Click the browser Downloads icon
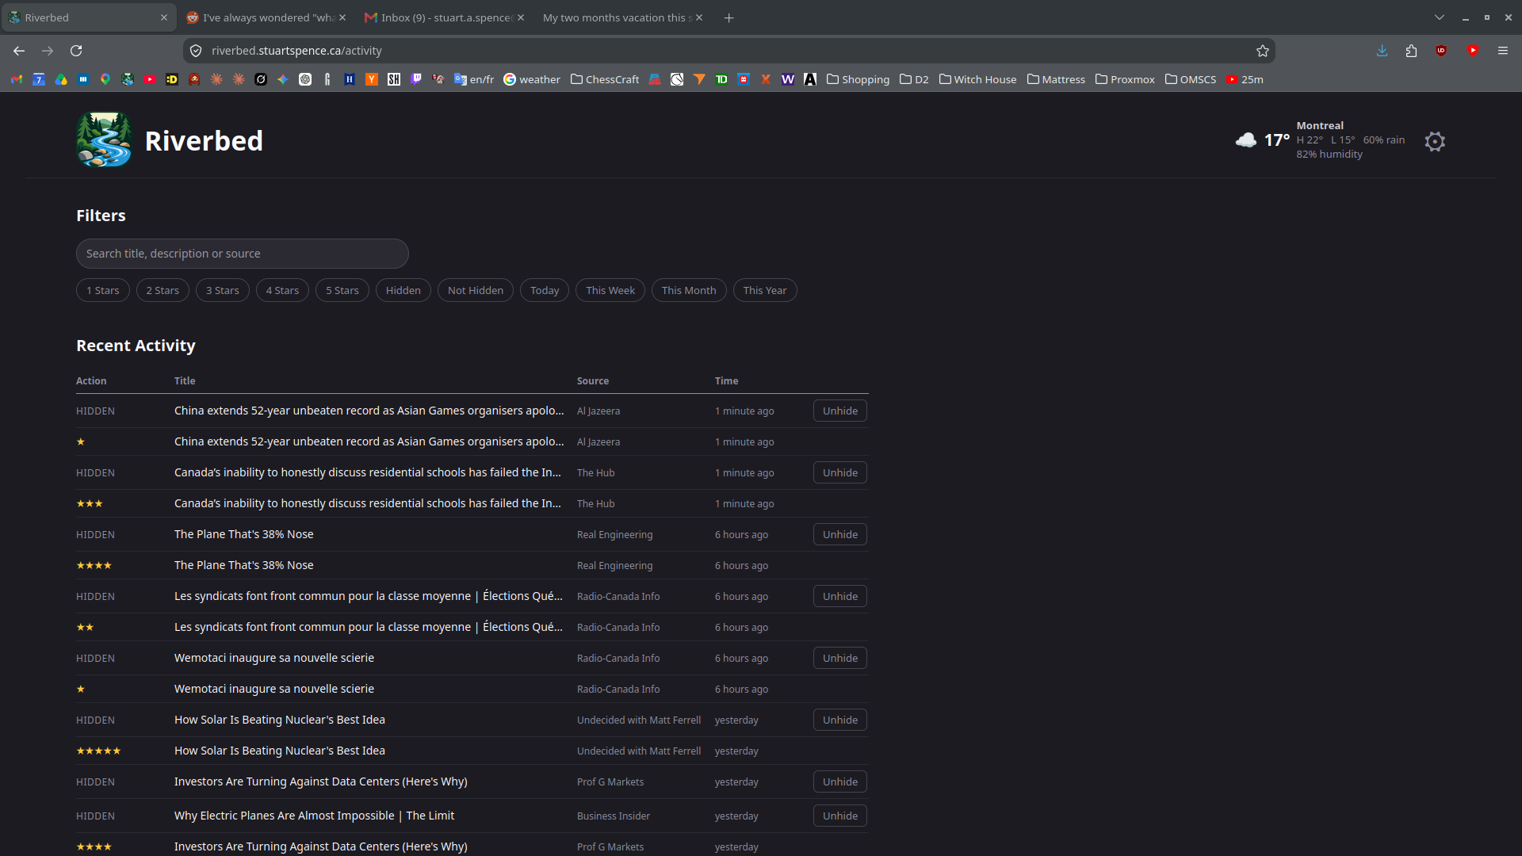The width and height of the screenshot is (1522, 856). click(1382, 51)
